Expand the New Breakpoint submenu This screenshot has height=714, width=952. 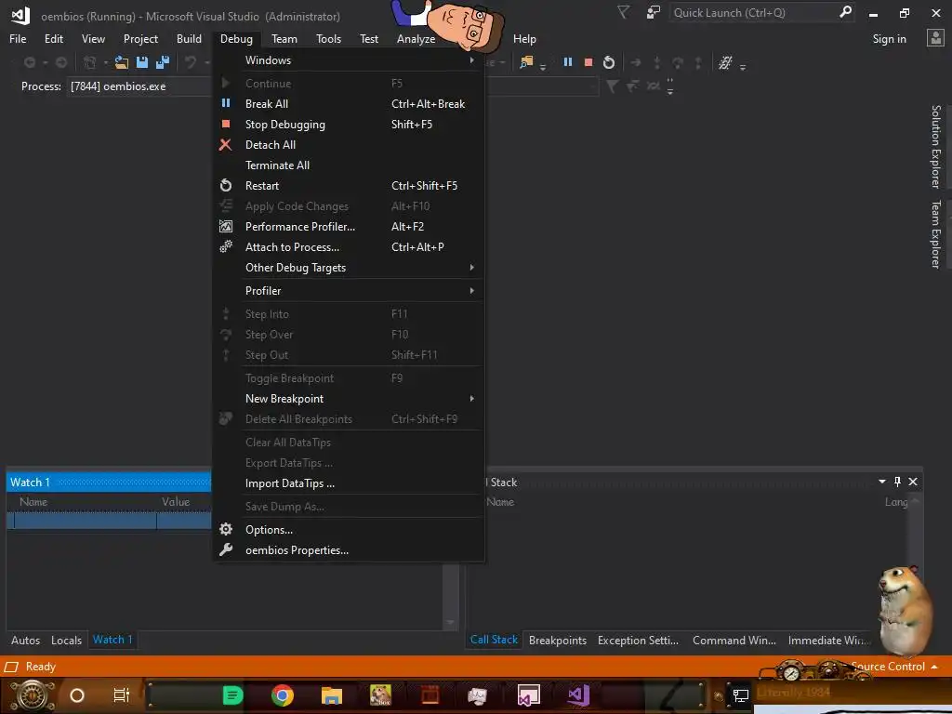(471, 398)
